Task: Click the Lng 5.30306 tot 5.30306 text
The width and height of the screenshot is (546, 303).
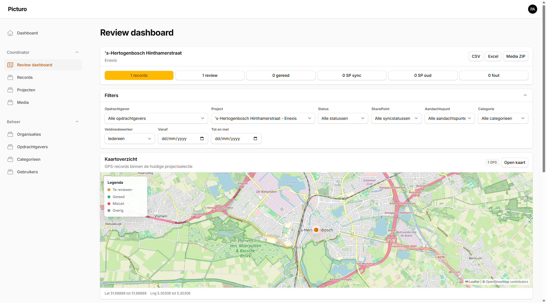Action: click(x=170, y=293)
